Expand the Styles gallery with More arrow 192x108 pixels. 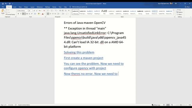[x=173, y=14]
